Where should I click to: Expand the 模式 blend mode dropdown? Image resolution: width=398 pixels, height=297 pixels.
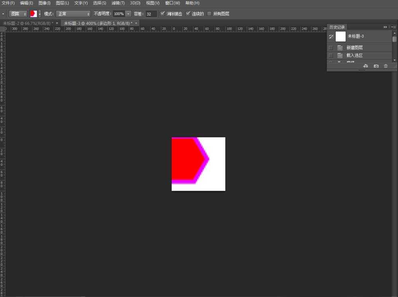coord(73,14)
